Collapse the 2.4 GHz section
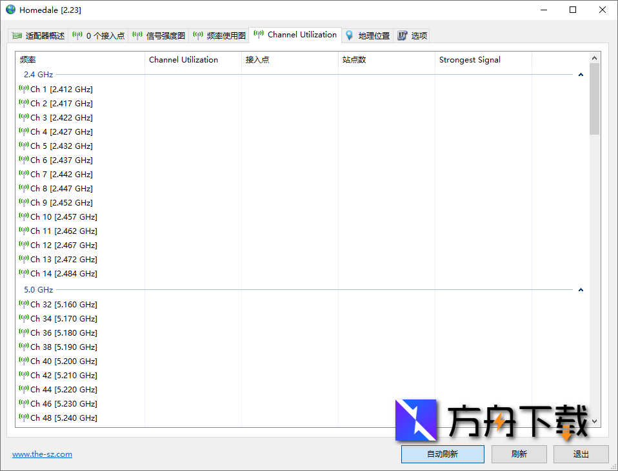 580,74
